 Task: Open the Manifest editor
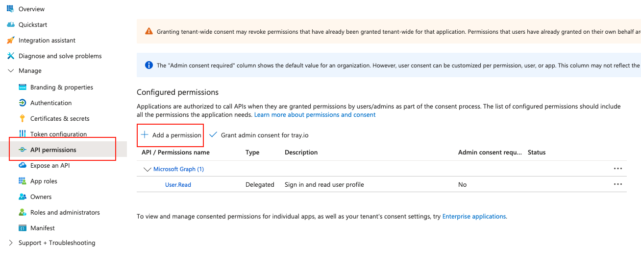43,228
